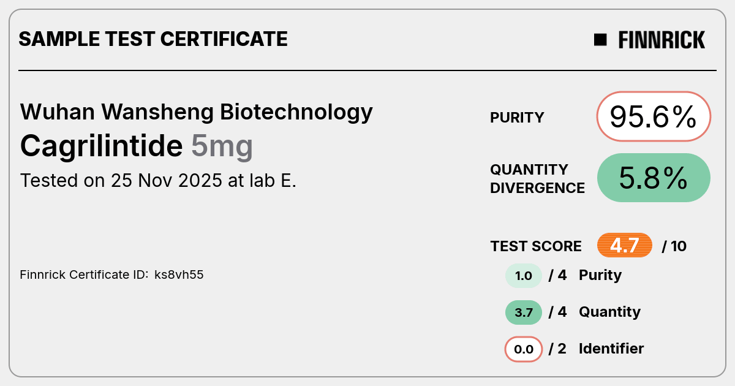
Task: Click the '/ 10' maximum score text
Action: [x=674, y=246]
